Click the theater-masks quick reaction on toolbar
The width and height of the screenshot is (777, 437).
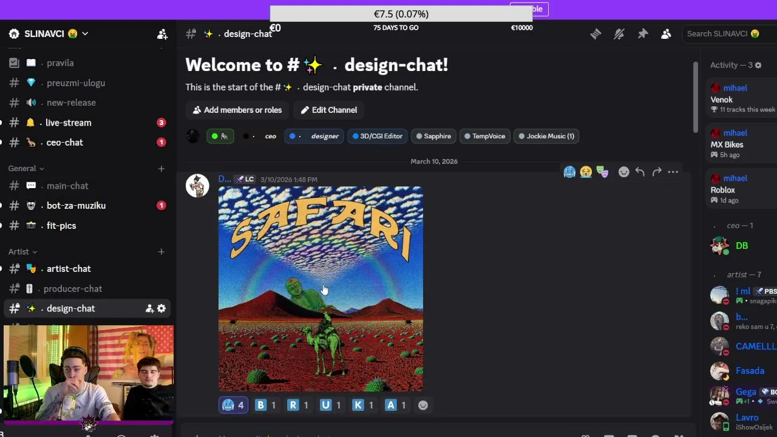(x=602, y=172)
